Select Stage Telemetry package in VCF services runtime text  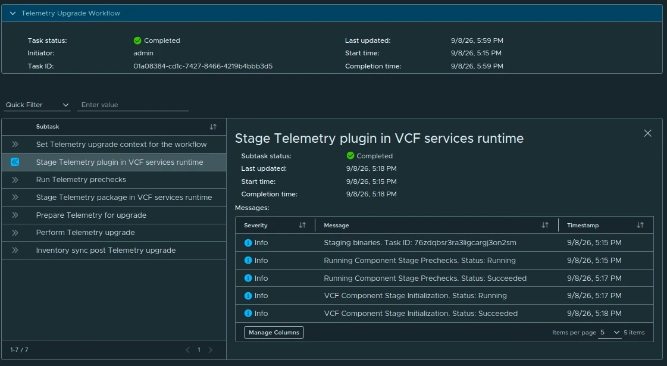click(x=124, y=198)
